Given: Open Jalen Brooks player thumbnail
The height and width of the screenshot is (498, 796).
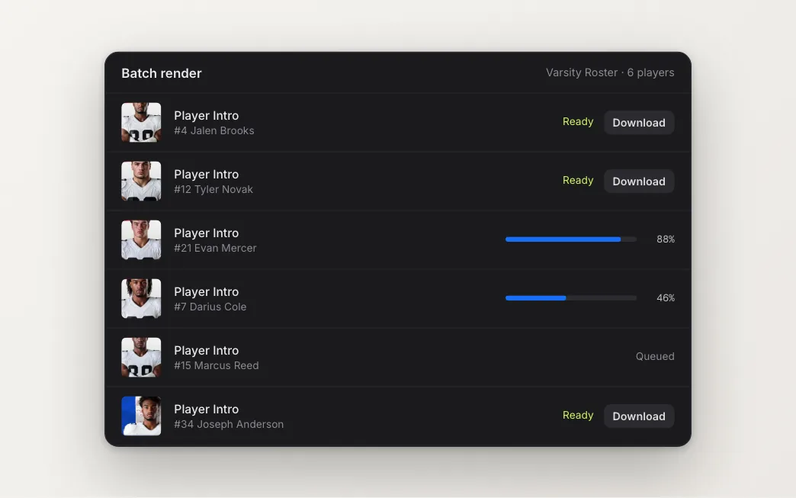Looking at the screenshot, I should coord(141,122).
